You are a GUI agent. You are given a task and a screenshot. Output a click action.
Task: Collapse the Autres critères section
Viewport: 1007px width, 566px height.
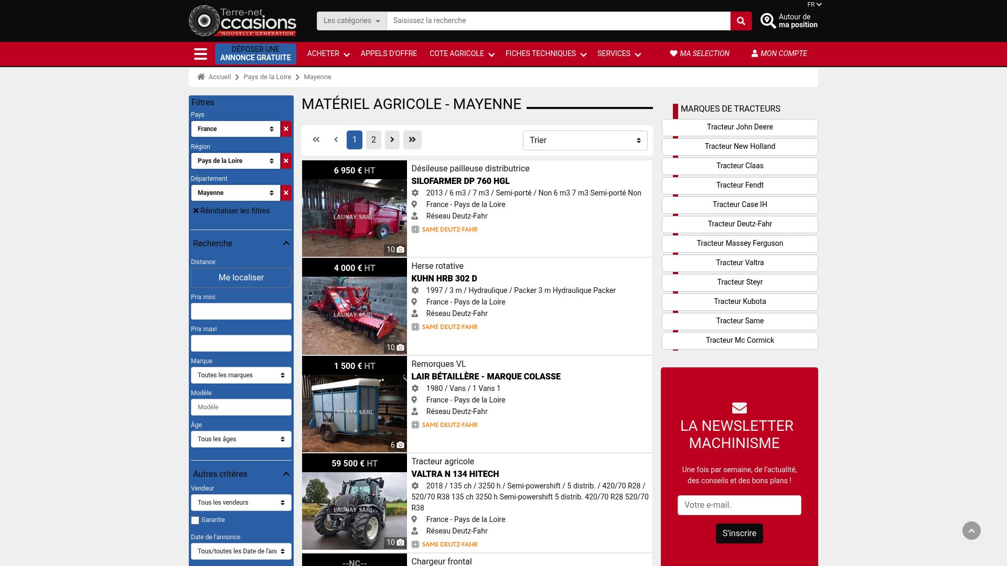[x=286, y=474]
